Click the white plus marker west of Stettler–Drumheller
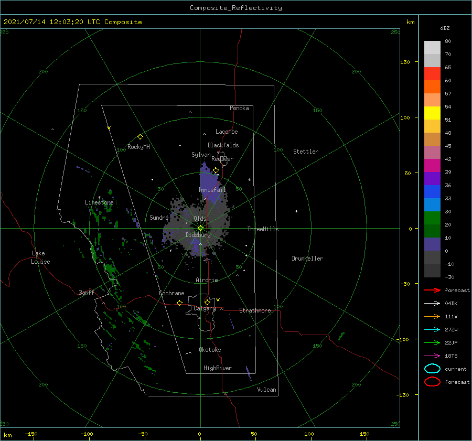 296,211
